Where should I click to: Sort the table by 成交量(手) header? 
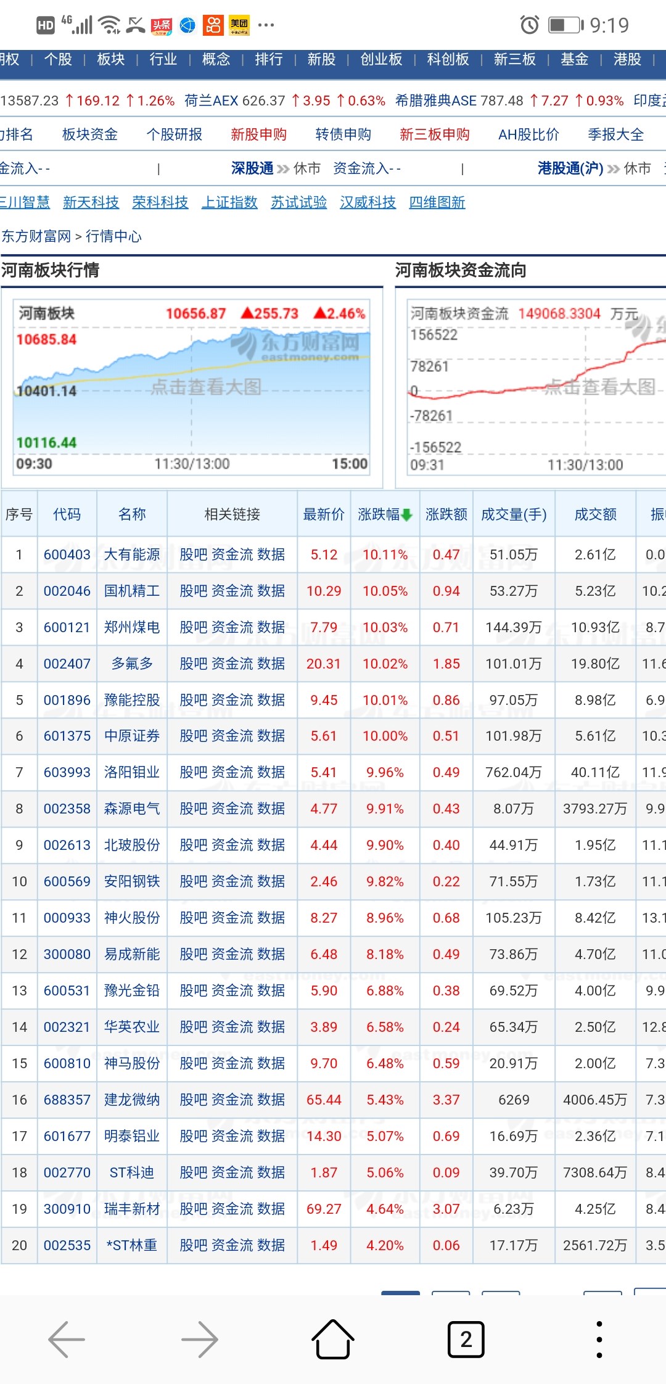pyautogui.click(x=514, y=514)
